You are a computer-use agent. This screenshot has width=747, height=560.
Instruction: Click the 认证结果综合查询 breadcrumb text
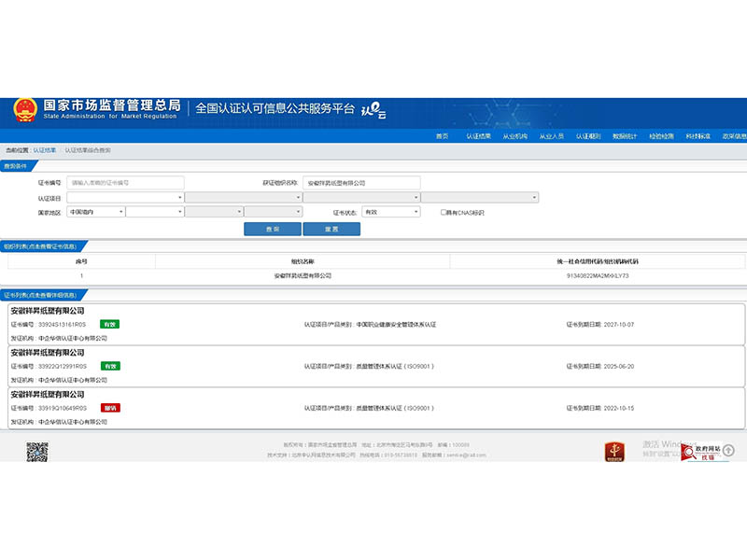[x=88, y=150]
